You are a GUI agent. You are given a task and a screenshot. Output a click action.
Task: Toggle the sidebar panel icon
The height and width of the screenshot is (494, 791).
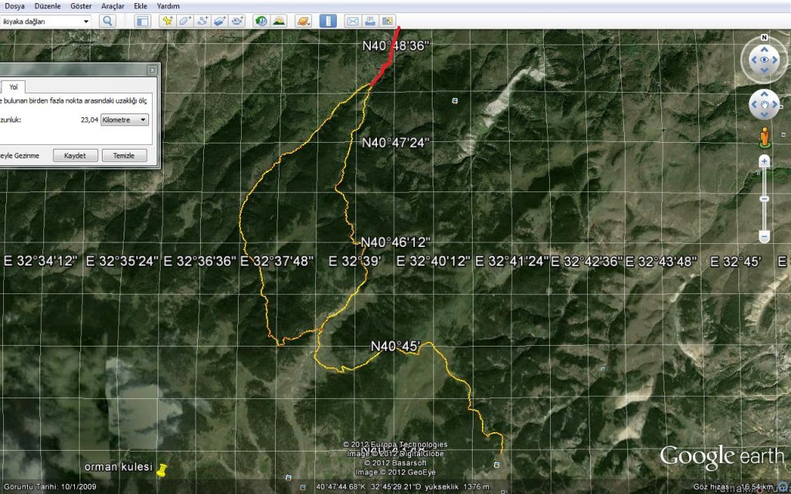click(143, 21)
